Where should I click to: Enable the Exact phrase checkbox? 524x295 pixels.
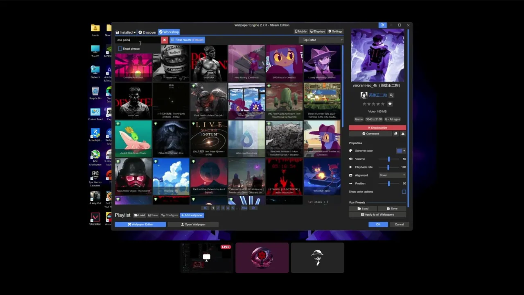coord(120,48)
